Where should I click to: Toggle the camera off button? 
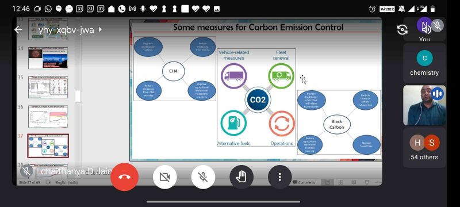(x=164, y=177)
